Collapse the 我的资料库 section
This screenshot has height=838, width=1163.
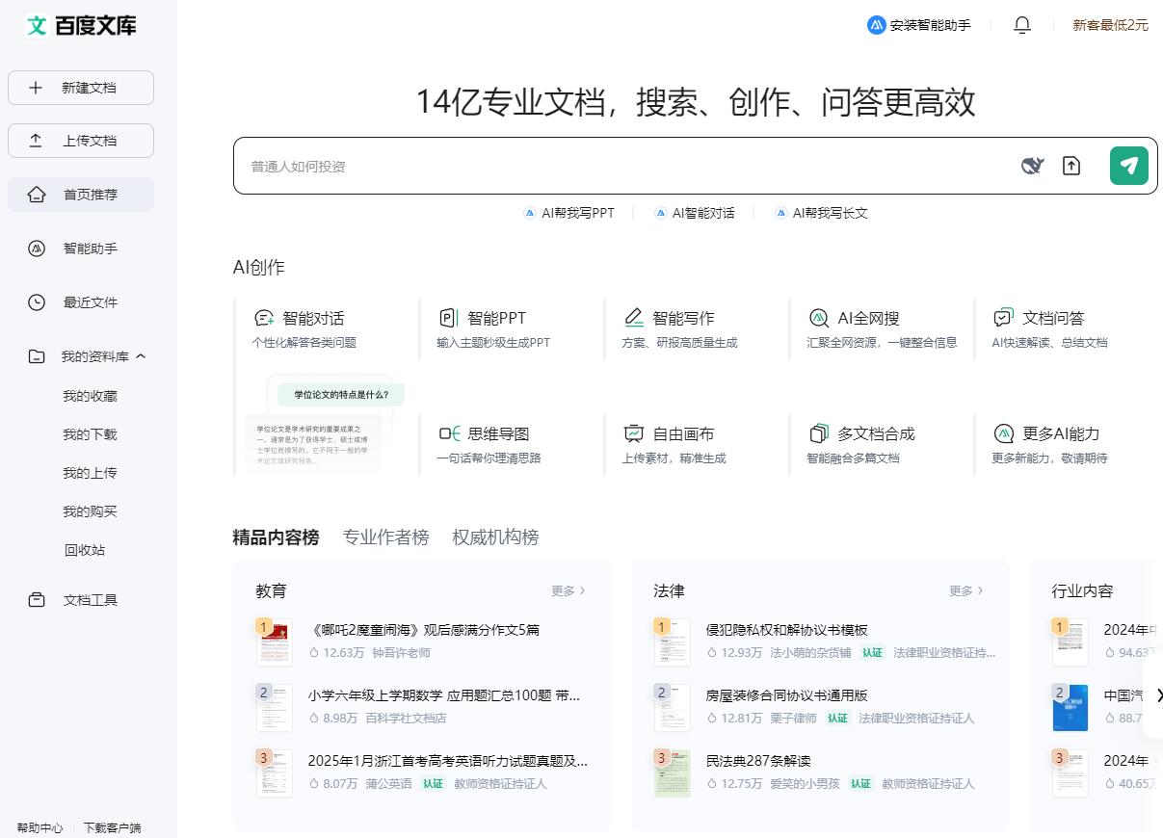(141, 356)
